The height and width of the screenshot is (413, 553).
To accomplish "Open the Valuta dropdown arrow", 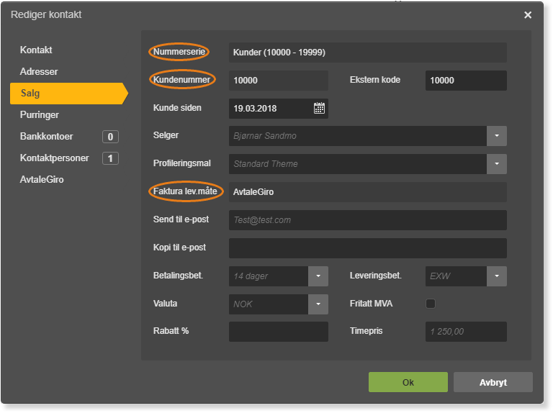I will pyautogui.click(x=318, y=304).
